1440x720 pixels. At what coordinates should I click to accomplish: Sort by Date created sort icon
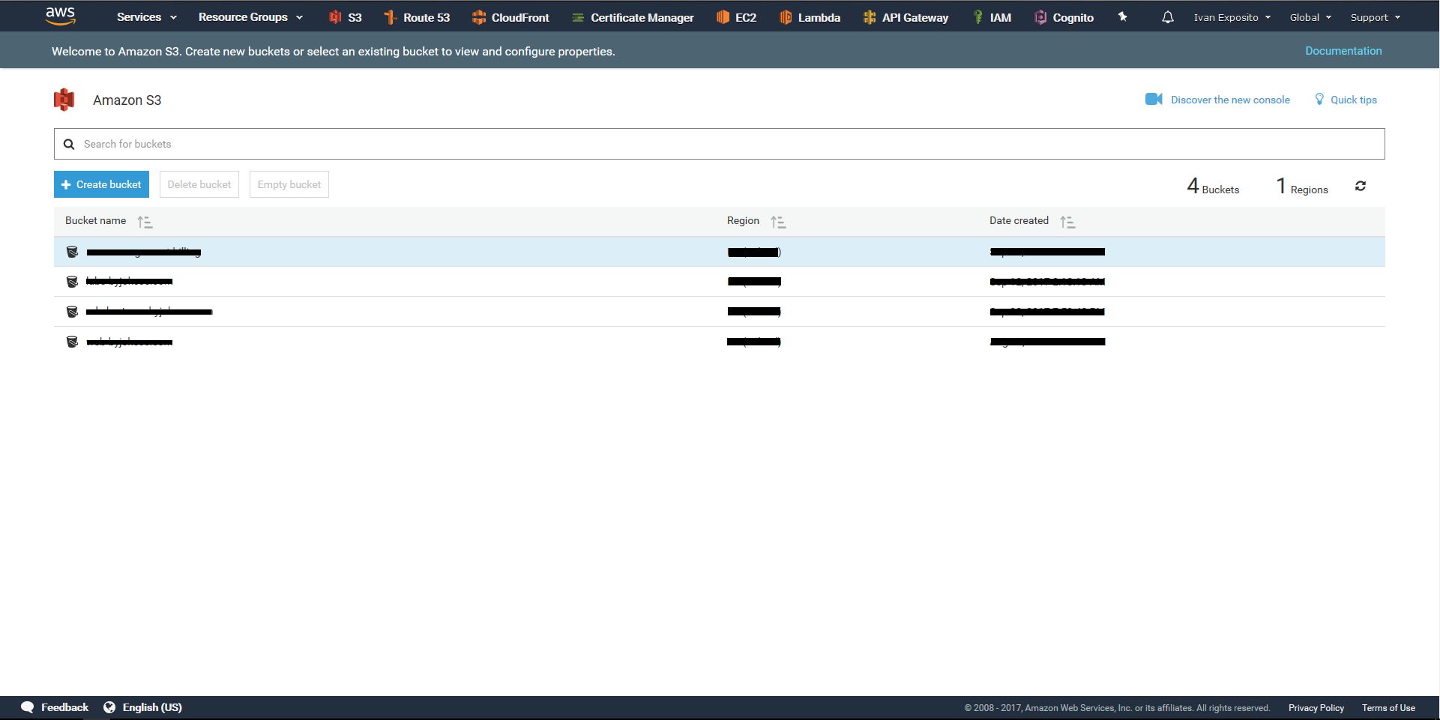coord(1067,222)
